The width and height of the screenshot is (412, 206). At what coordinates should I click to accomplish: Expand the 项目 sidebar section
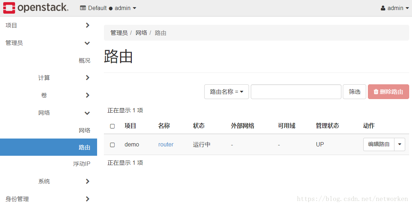[x=87, y=25]
